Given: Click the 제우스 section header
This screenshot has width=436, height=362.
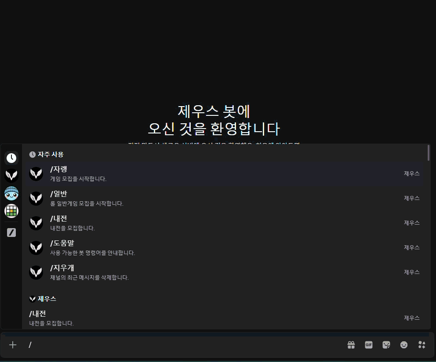Looking at the screenshot, I should pyautogui.click(x=44, y=299).
